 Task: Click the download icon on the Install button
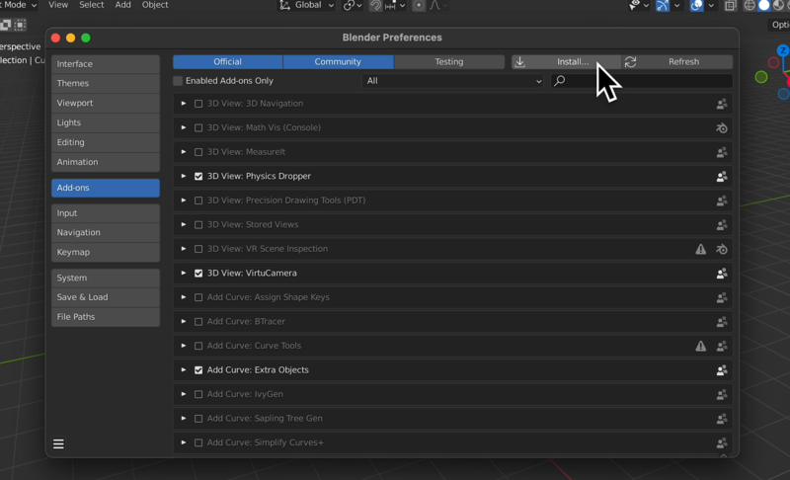520,62
